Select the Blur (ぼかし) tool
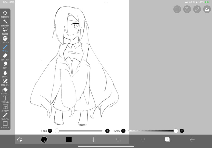212x148 pixels. (5, 74)
